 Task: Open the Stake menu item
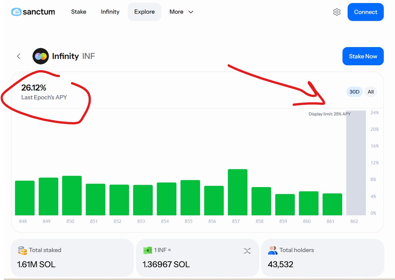point(79,12)
